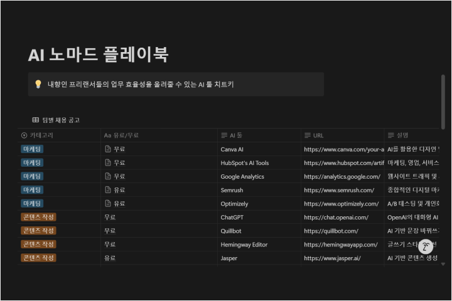Click the select icon in 카테고리 header
Screen dimensions: 452x301
(24, 135)
